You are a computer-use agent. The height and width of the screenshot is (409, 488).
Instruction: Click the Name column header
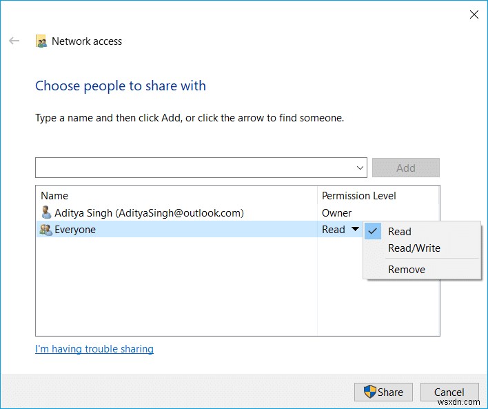[x=54, y=196]
